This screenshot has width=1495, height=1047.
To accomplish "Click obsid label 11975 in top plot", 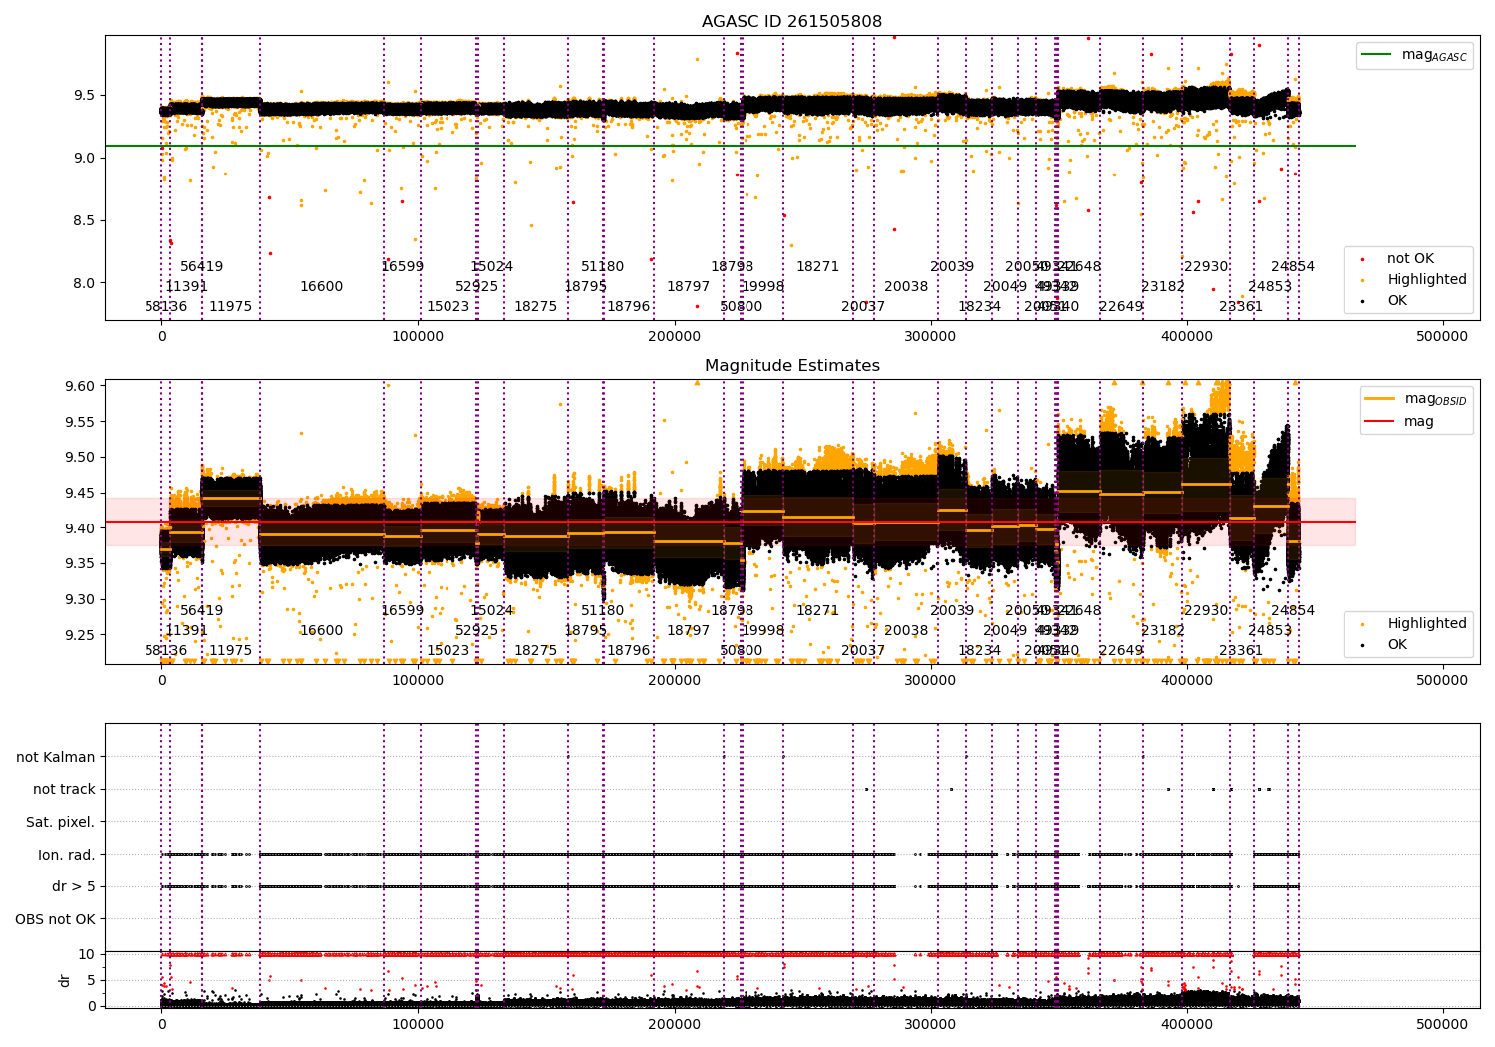I will click(x=231, y=307).
